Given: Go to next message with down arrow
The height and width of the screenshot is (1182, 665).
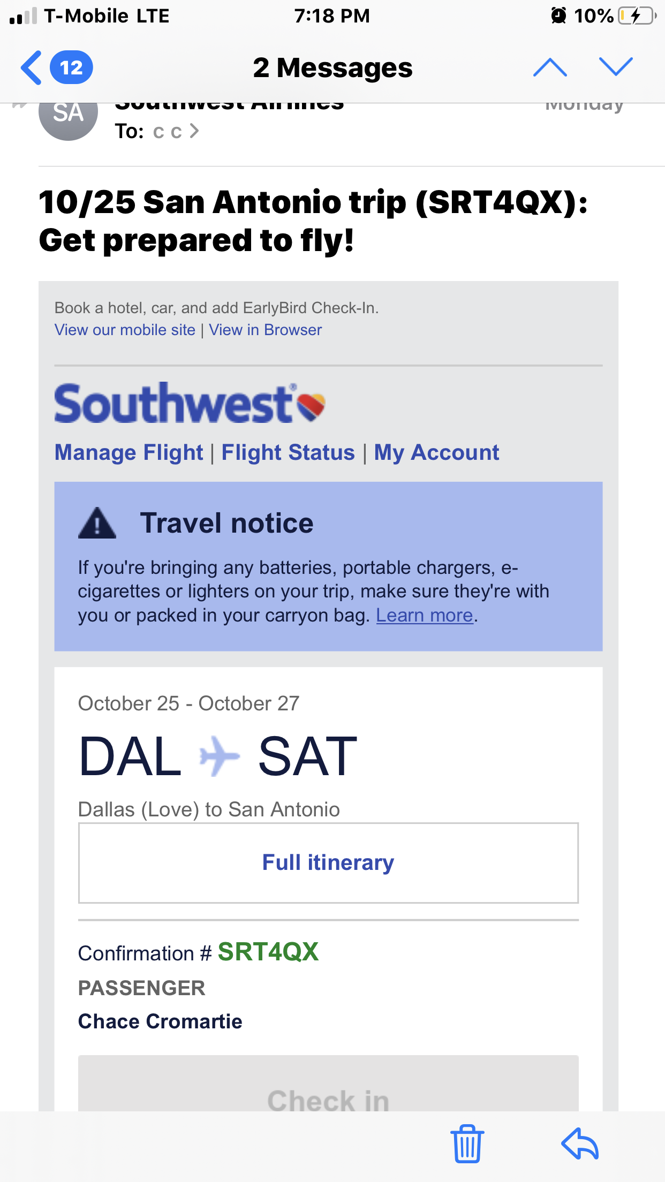Looking at the screenshot, I should (x=616, y=67).
